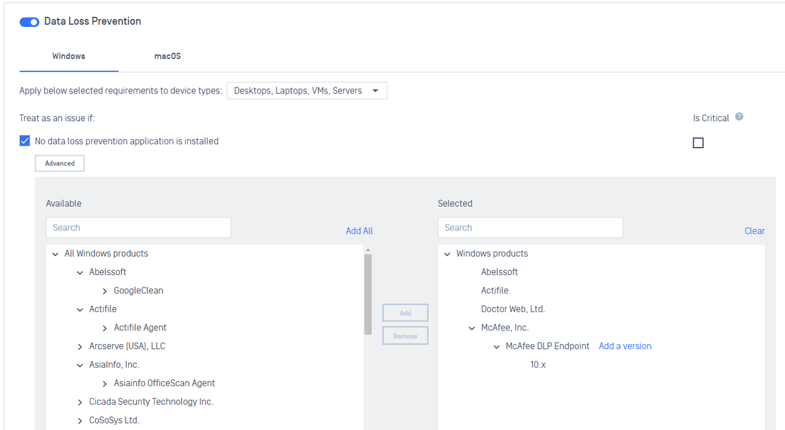
Task: Select Cicada Security Technology Inc. label
Action: (151, 402)
